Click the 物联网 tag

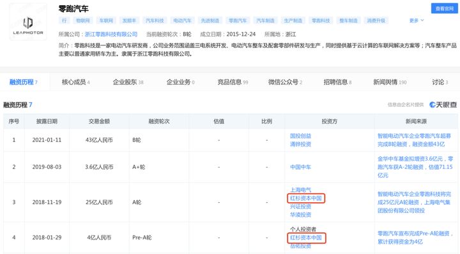coord(82,20)
